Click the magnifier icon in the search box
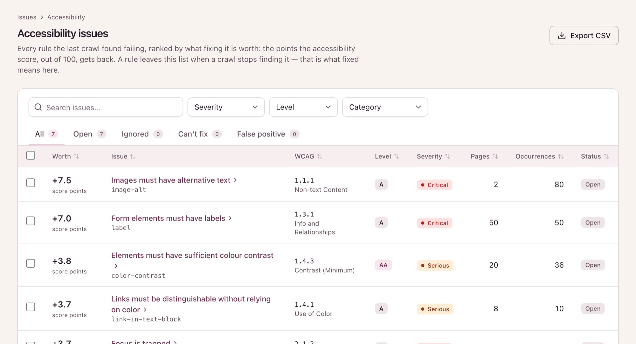The image size is (636, 344). click(38, 107)
